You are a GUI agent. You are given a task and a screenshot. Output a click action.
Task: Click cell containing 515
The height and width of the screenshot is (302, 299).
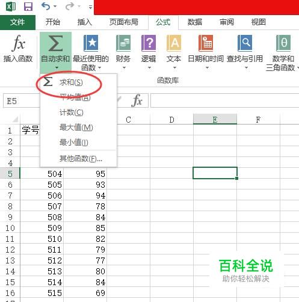(42, 293)
